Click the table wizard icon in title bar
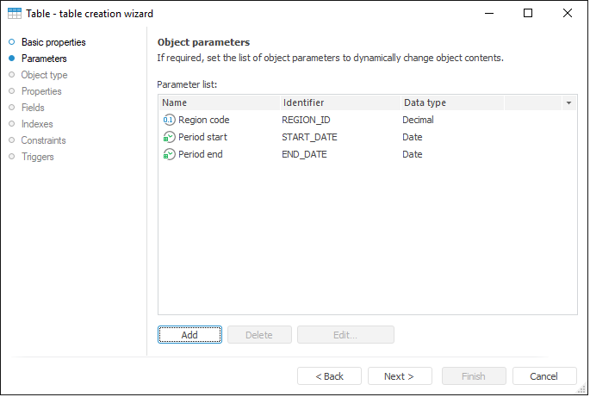Image resolution: width=590 pixels, height=397 pixels. click(x=15, y=14)
